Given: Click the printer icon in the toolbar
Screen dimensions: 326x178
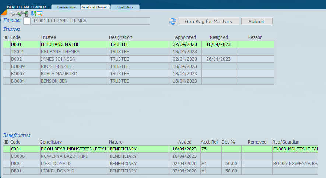Looking at the screenshot, I should (x=12, y=14).
